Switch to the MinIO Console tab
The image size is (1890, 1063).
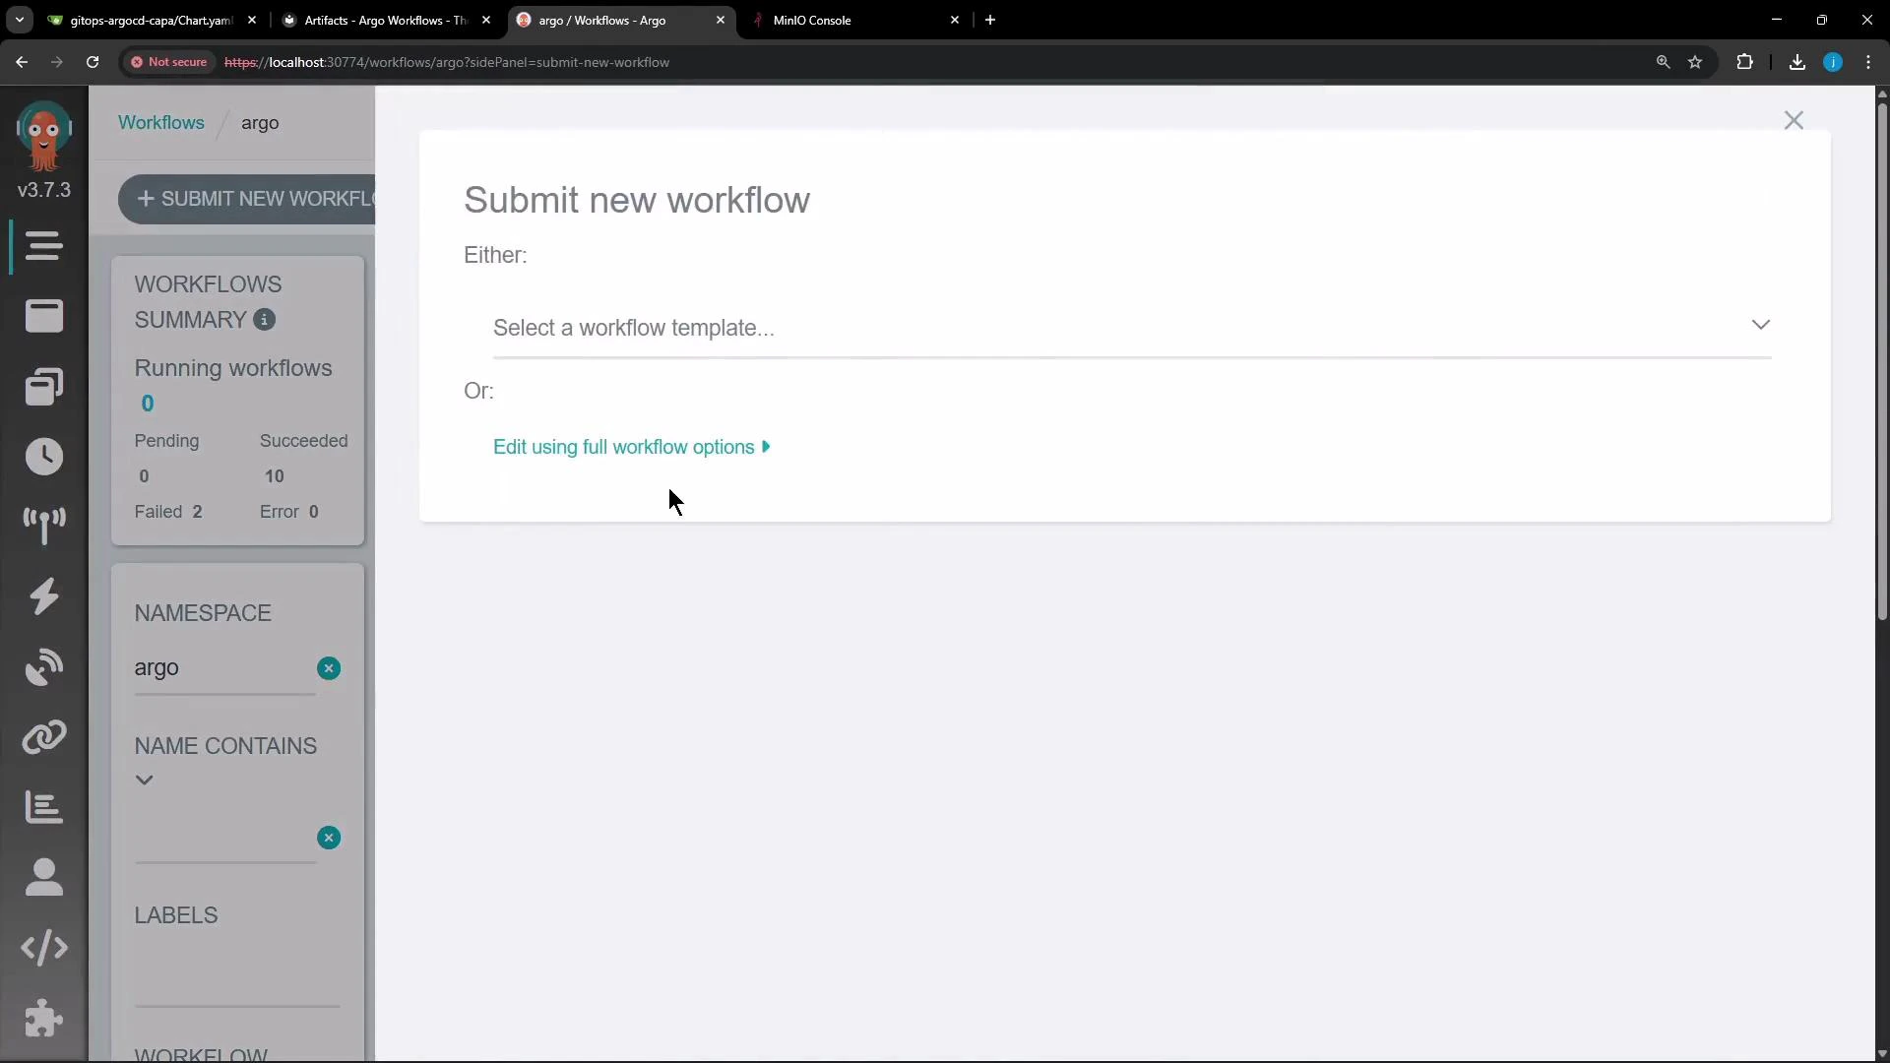click(847, 20)
